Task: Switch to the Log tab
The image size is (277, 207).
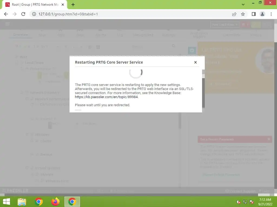Action: pos(120,35)
